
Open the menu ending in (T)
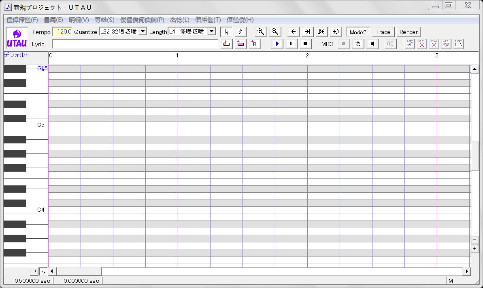[208, 20]
